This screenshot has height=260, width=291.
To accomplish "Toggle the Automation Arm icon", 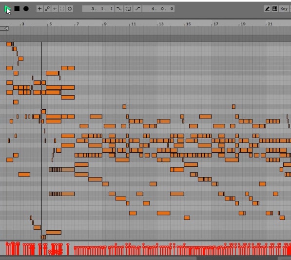I will coord(47,9).
